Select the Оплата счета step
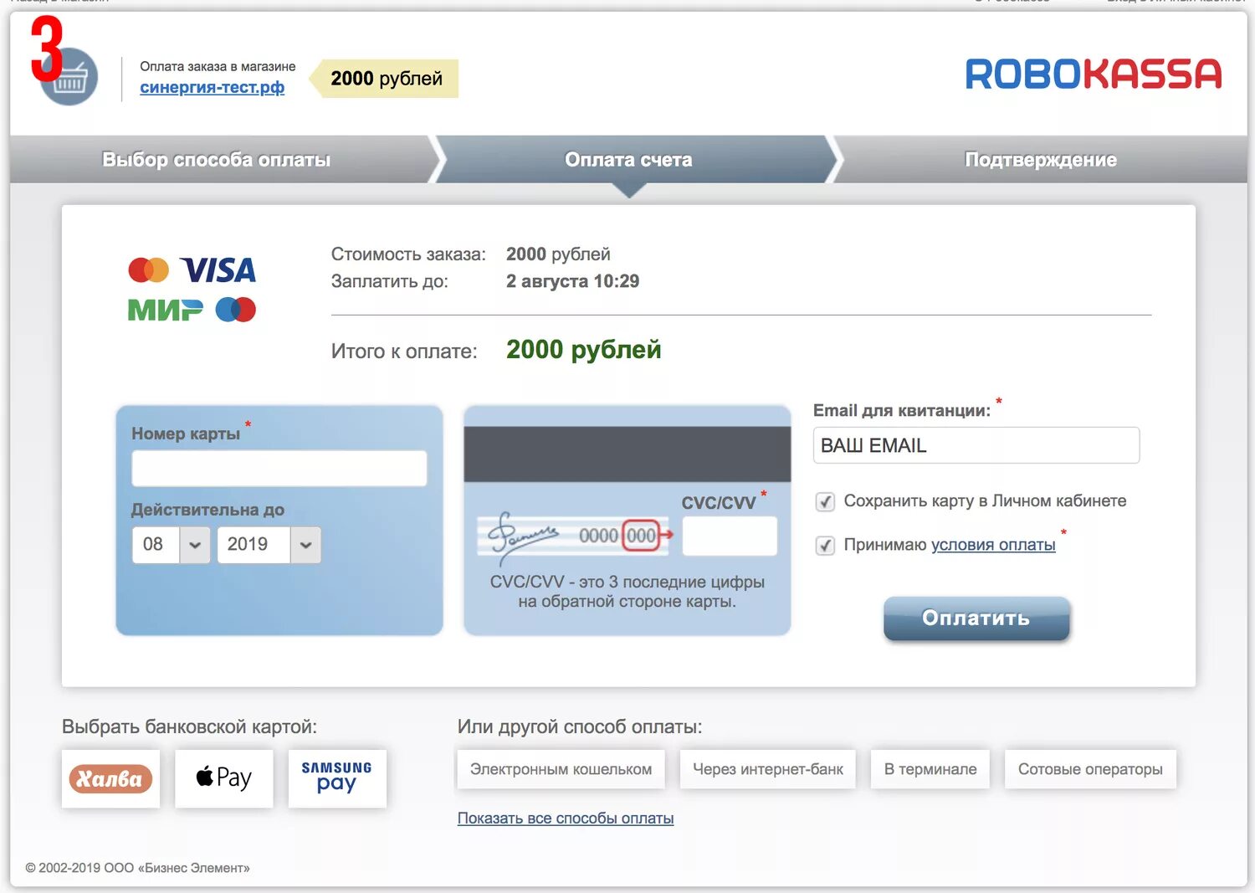Screen dimensions: 1255x893 point(629,160)
